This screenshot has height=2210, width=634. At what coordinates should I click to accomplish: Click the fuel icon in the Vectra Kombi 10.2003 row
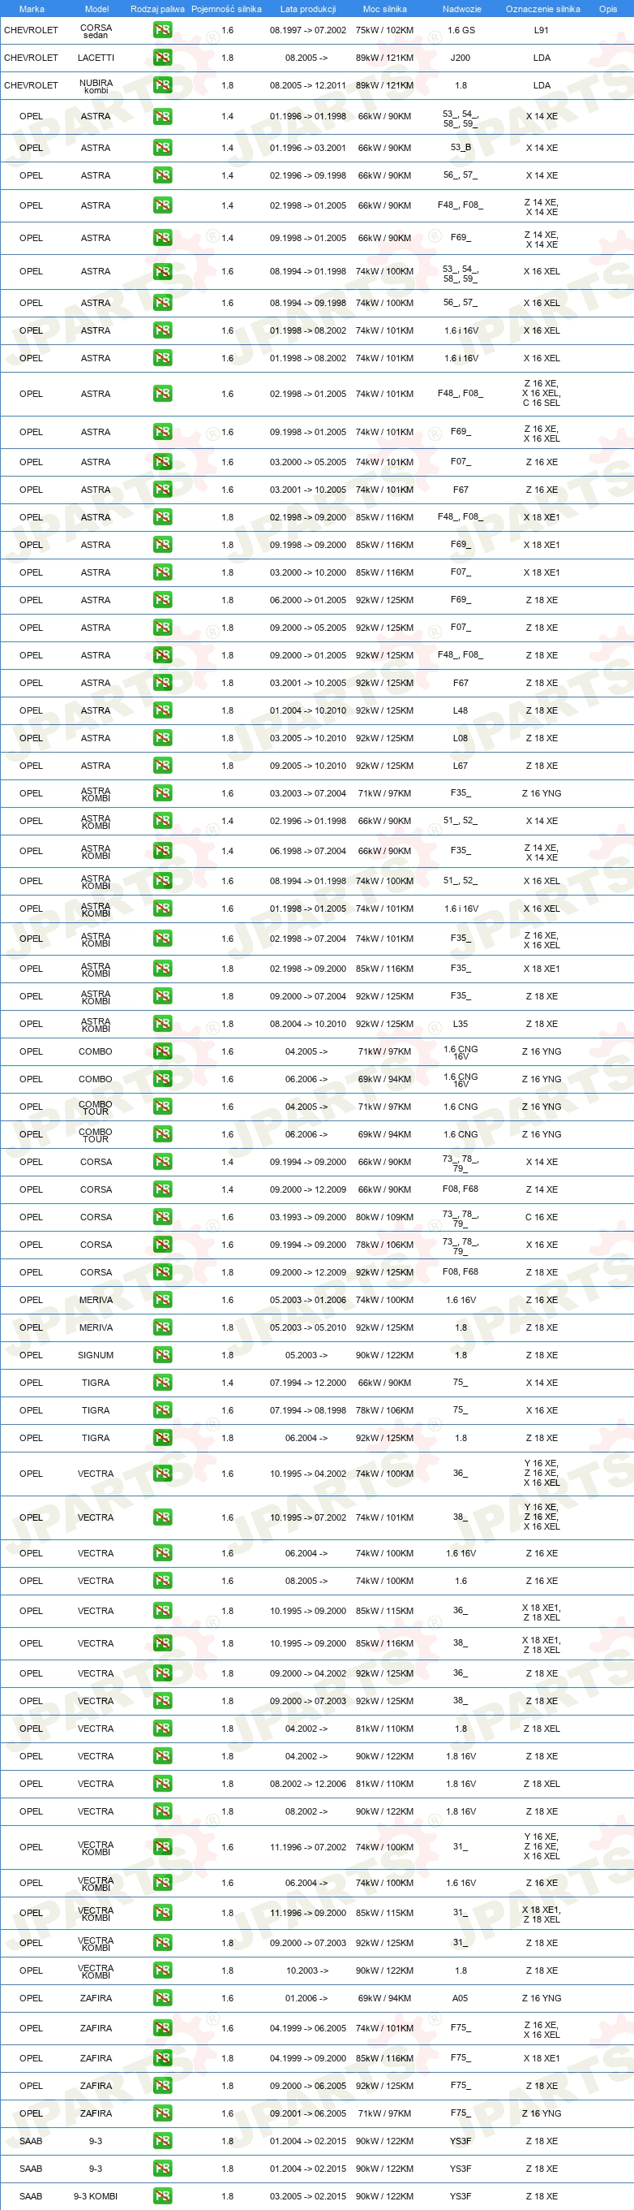tap(162, 1970)
